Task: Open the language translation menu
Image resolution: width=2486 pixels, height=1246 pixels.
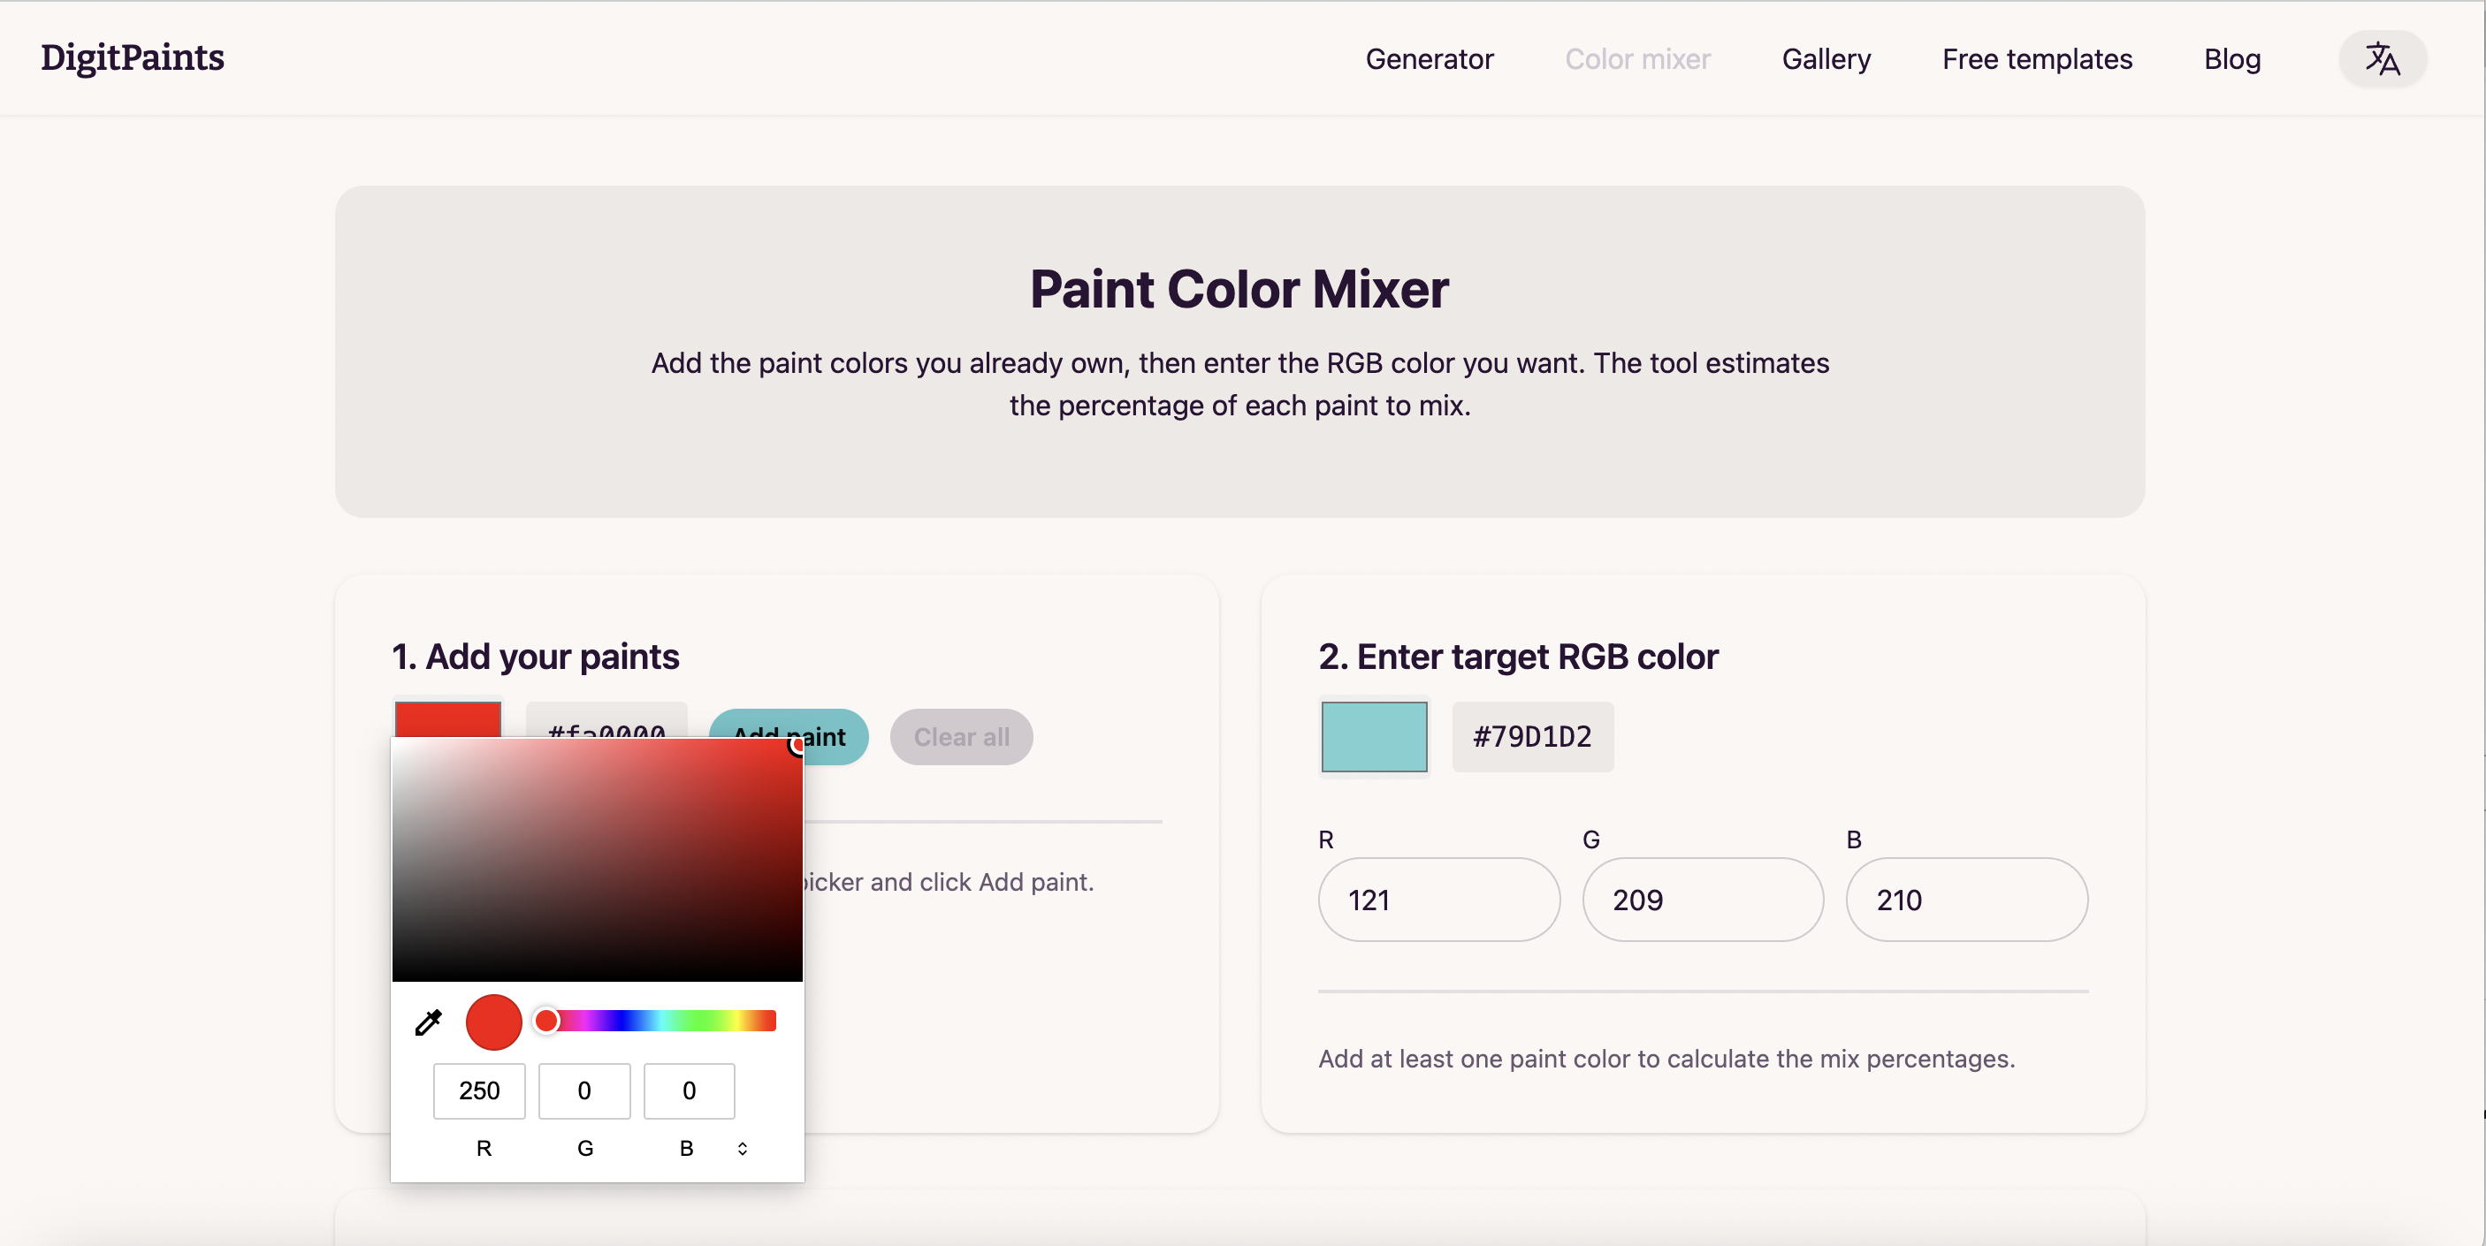Action: tap(2383, 59)
